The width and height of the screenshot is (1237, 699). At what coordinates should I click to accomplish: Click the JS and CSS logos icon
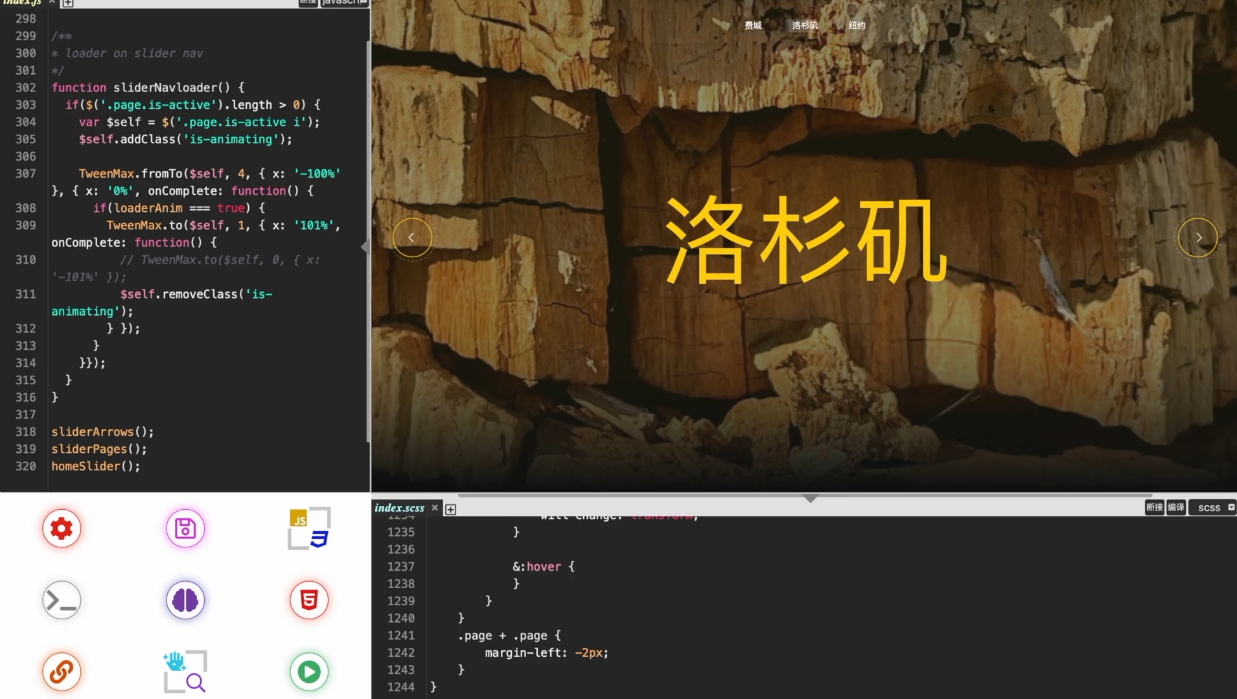pos(308,528)
